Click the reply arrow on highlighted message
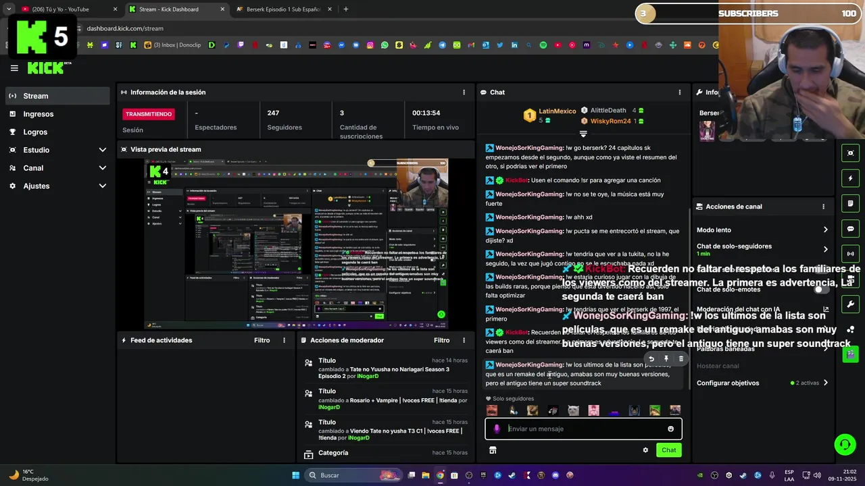 651,359
